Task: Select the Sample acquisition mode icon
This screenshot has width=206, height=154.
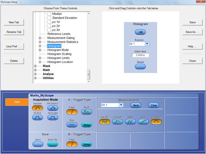Action: [38, 107]
